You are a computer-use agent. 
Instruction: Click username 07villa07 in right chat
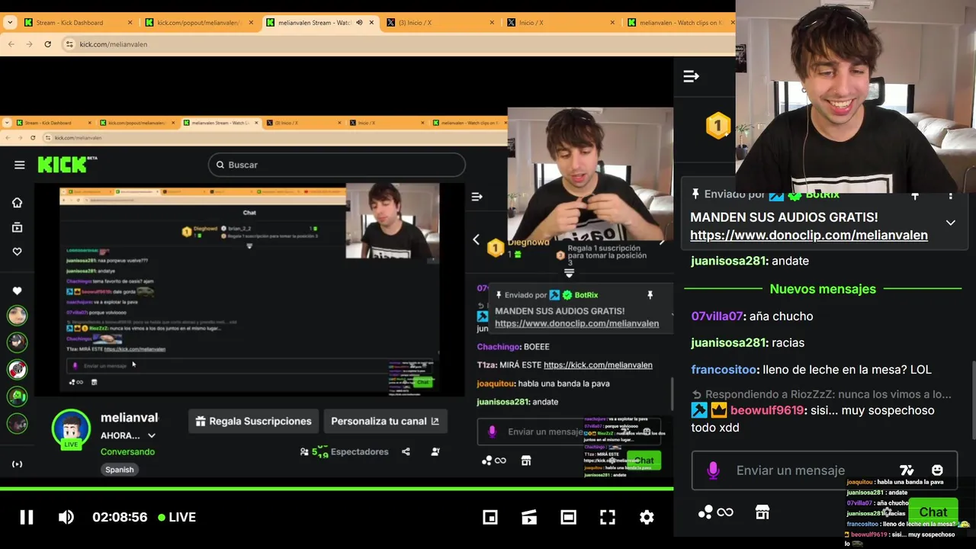pos(717,316)
